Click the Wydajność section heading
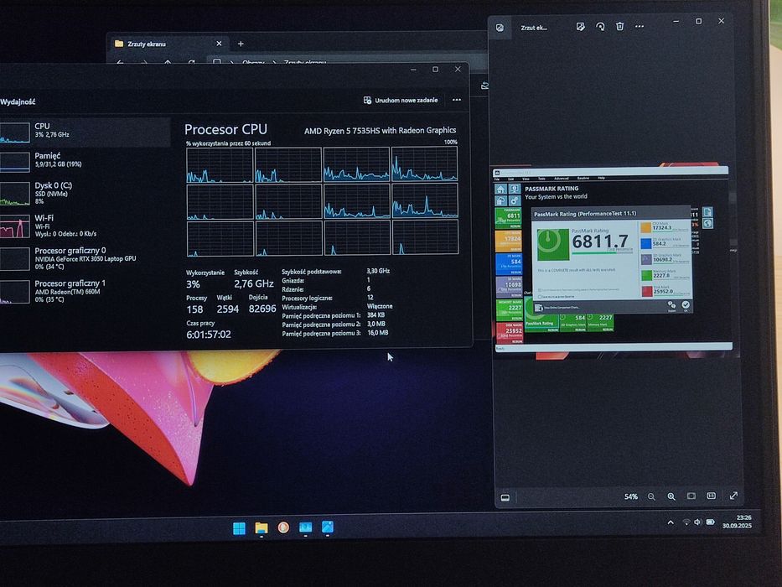Image resolution: width=782 pixels, height=587 pixels. coord(18,101)
